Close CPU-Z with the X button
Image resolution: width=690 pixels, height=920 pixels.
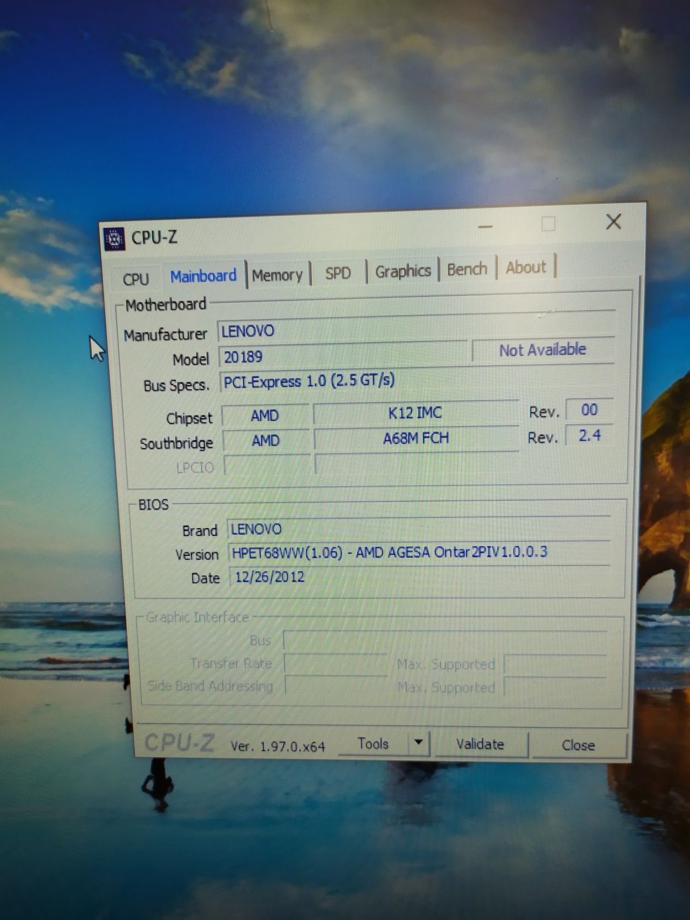tap(614, 222)
